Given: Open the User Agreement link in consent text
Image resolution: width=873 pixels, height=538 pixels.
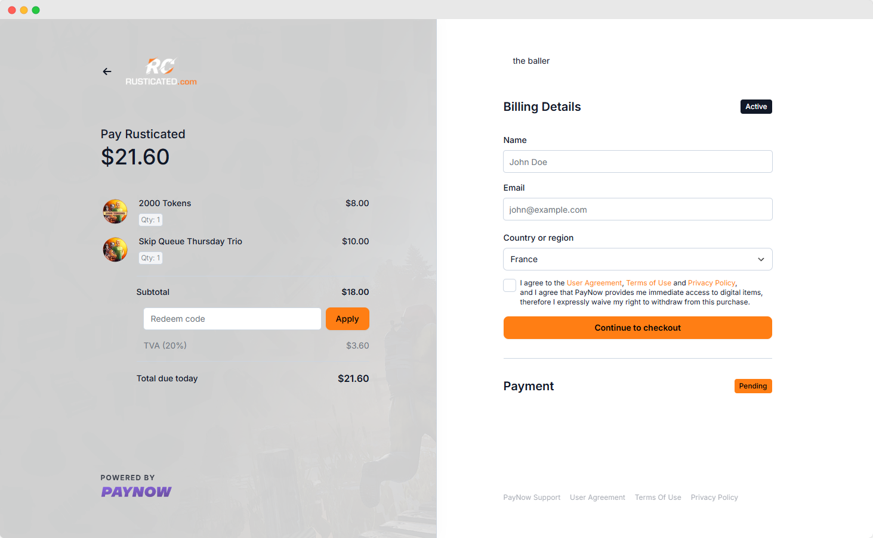Looking at the screenshot, I should pyautogui.click(x=594, y=283).
